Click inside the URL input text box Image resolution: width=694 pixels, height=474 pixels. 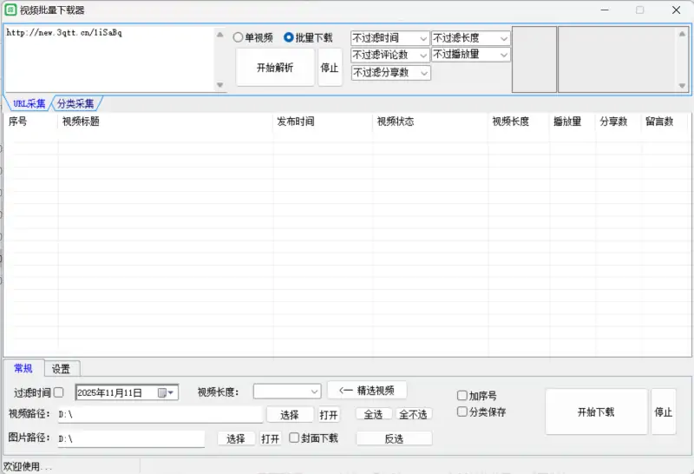click(109, 59)
